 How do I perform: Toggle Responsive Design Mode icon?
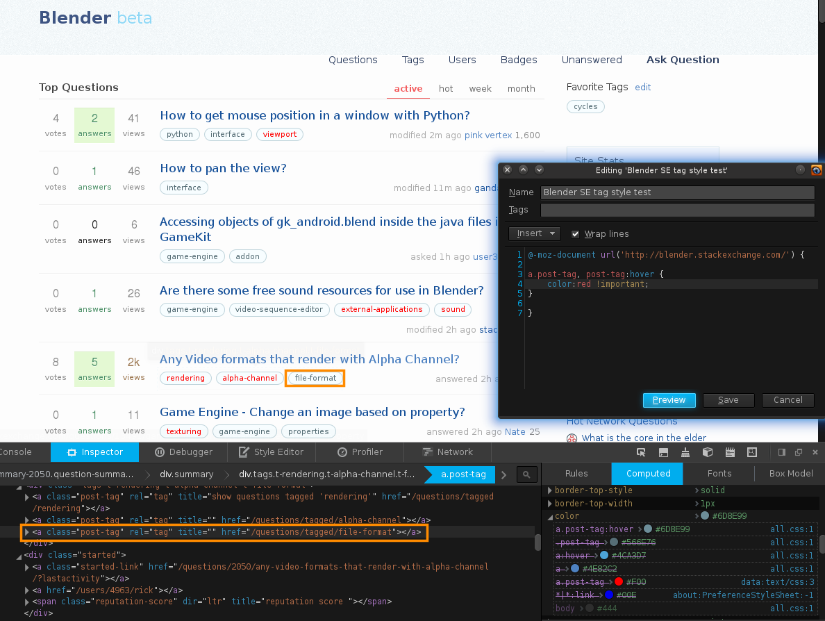tap(752, 452)
